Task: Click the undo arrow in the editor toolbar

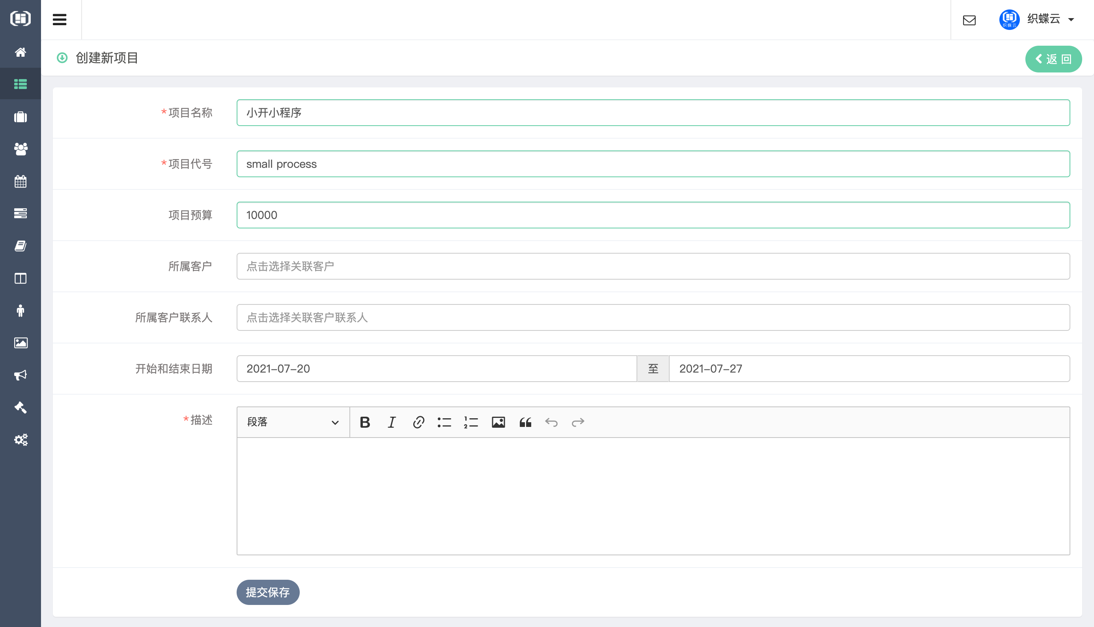Action: pyautogui.click(x=551, y=422)
